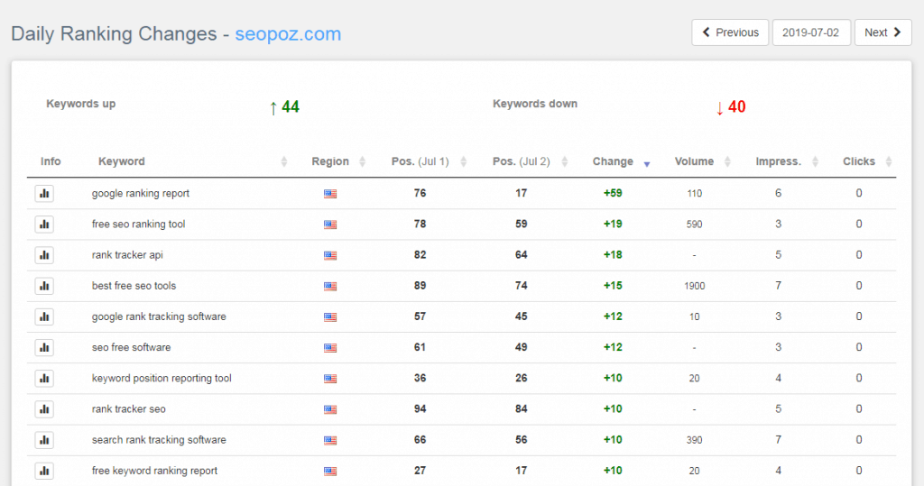The image size is (924, 486).
Task: Click volume value 590
Action: tap(695, 225)
